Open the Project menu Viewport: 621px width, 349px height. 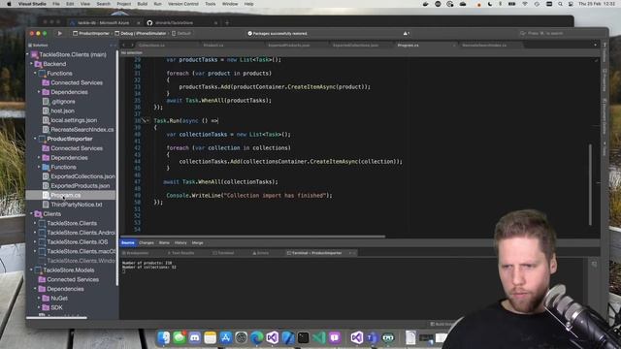[x=123, y=4]
